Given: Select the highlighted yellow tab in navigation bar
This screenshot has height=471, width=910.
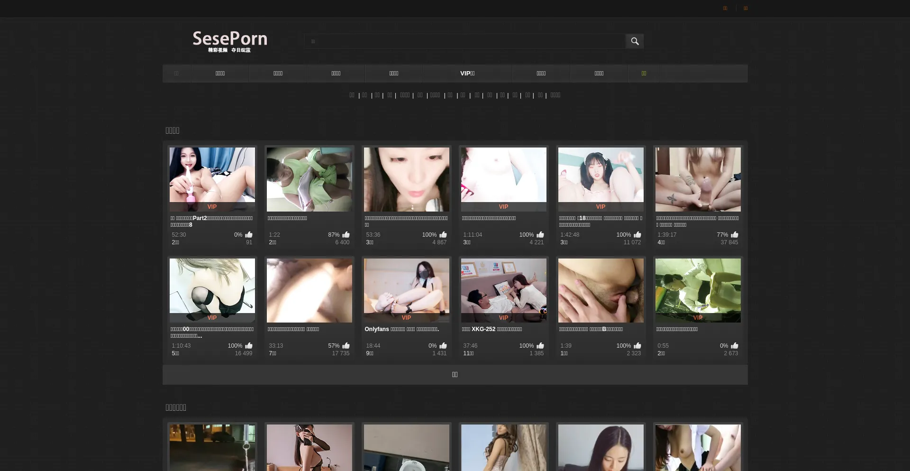Looking at the screenshot, I should coord(644,74).
